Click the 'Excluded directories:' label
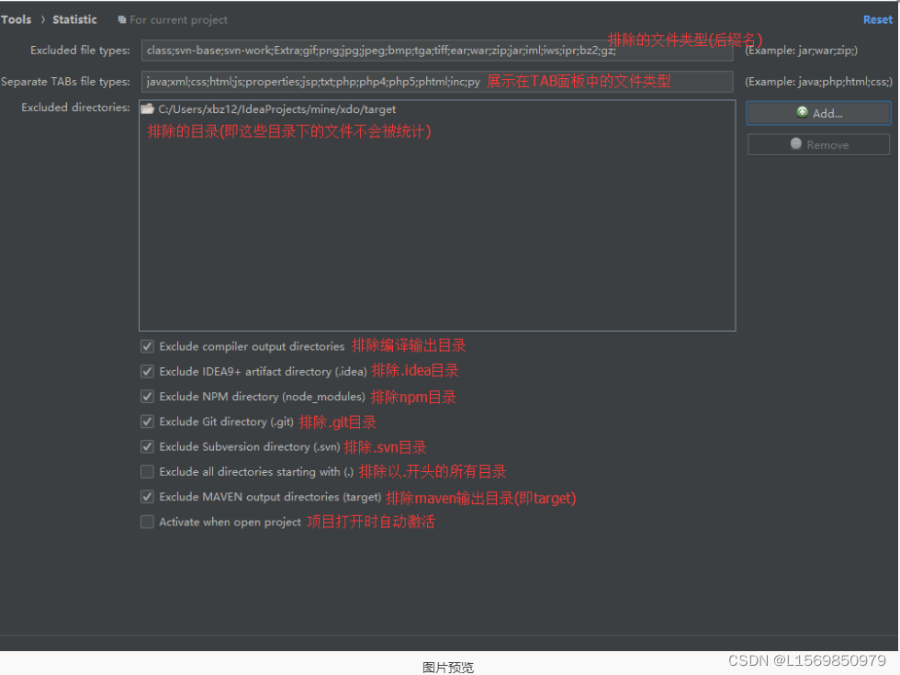This screenshot has height=675, width=900. pyautogui.click(x=75, y=107)
